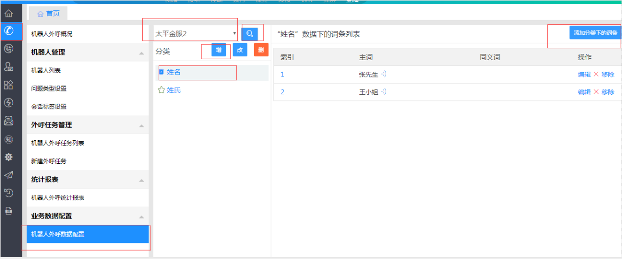Play audio icon next to 张先生
Image resolution: width=622 pixels, height=259 pixels.
point(383,74)
